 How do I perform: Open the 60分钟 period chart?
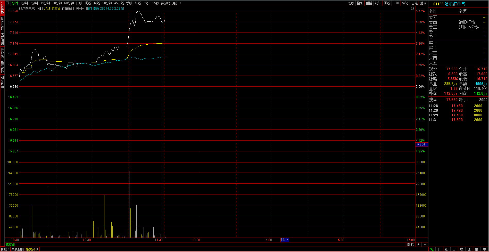click(69, 3)
